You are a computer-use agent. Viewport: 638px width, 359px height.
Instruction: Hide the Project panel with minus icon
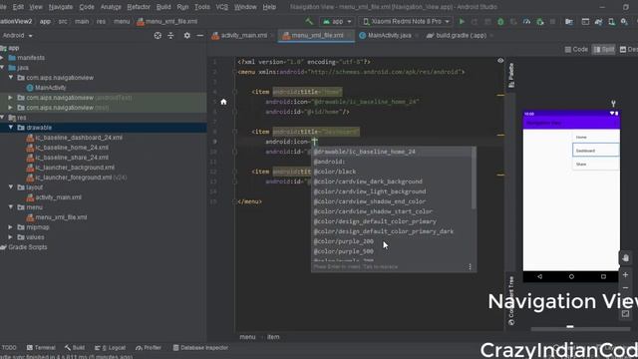click(x=199, y=36)
